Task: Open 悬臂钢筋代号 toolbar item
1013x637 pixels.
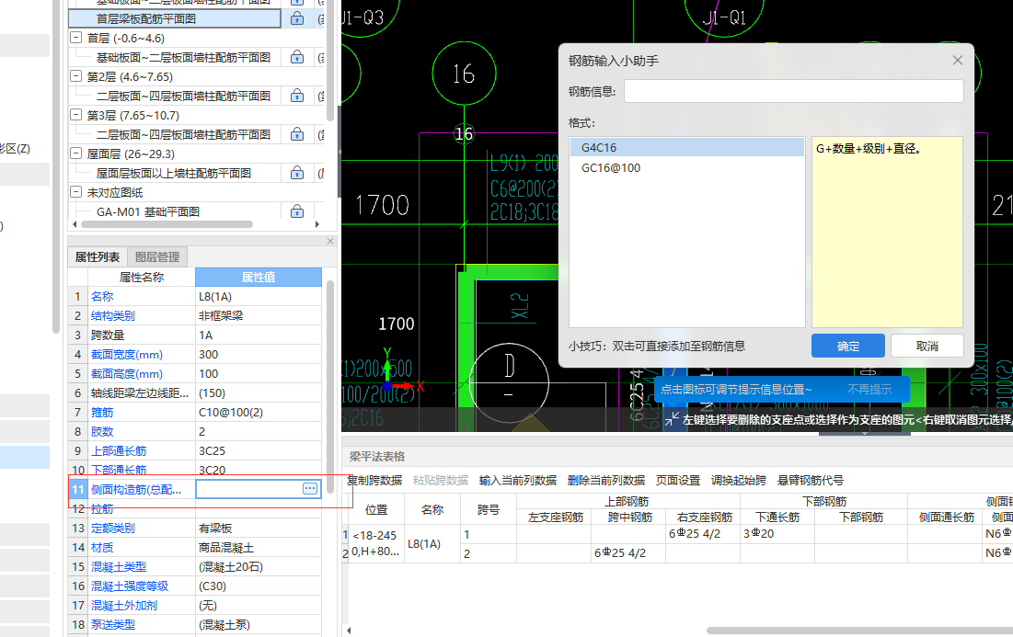Action: 811,480
